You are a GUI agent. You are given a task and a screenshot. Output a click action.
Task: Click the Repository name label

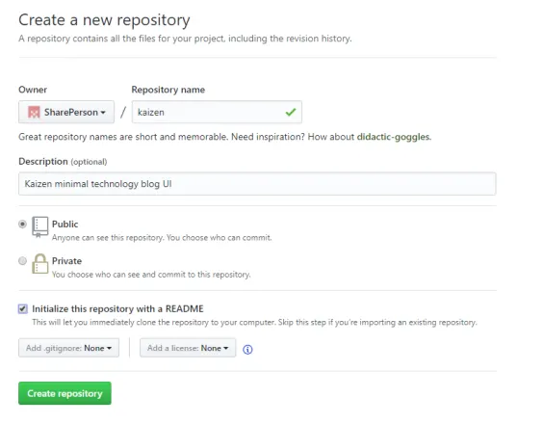[x=168, y=90]
